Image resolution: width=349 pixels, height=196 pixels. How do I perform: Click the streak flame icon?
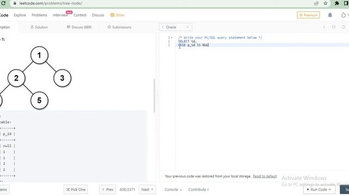coord(344,15)
